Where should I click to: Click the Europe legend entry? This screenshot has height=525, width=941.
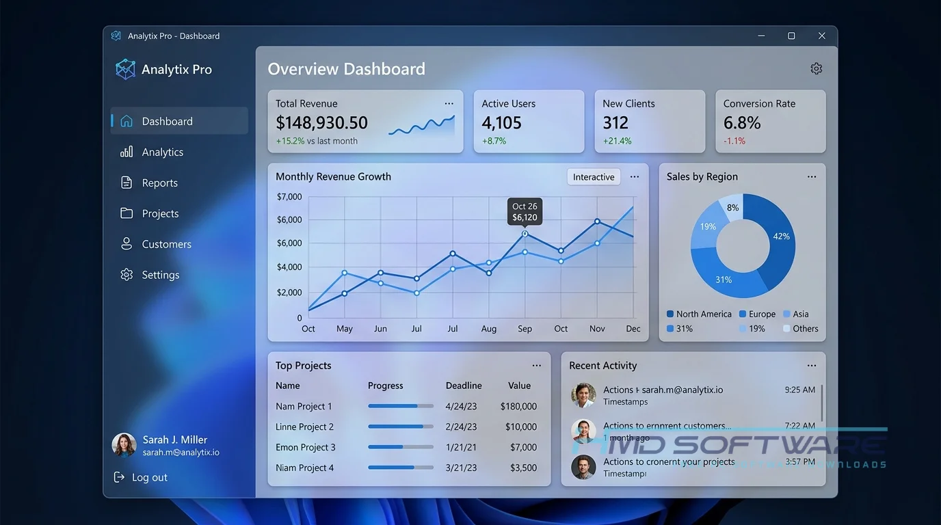757,314
